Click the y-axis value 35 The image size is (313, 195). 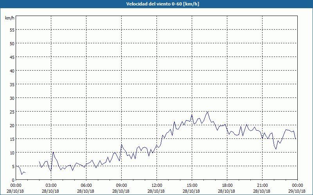(12, 84)
